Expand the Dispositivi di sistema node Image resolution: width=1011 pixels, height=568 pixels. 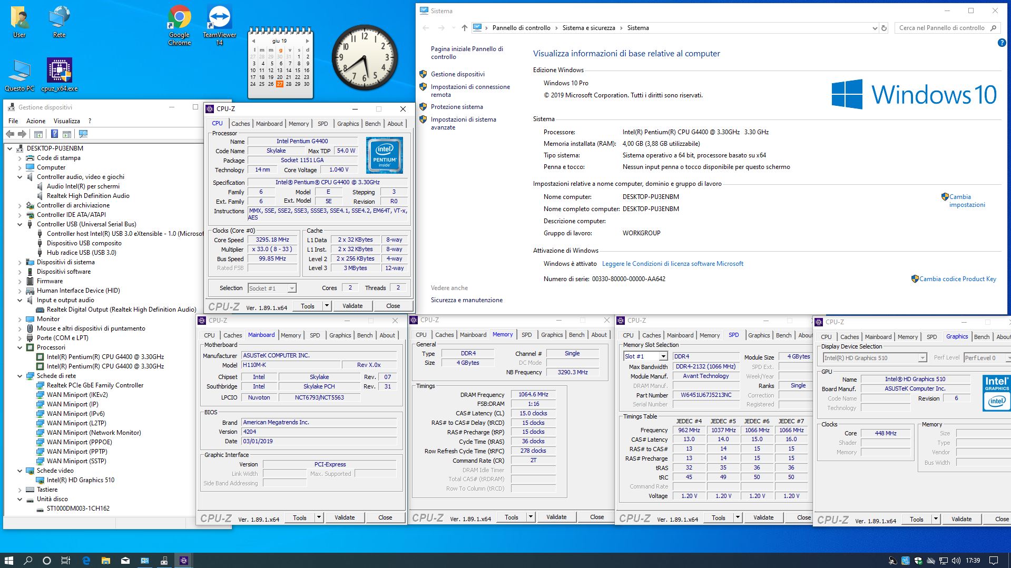pos(20,262)
